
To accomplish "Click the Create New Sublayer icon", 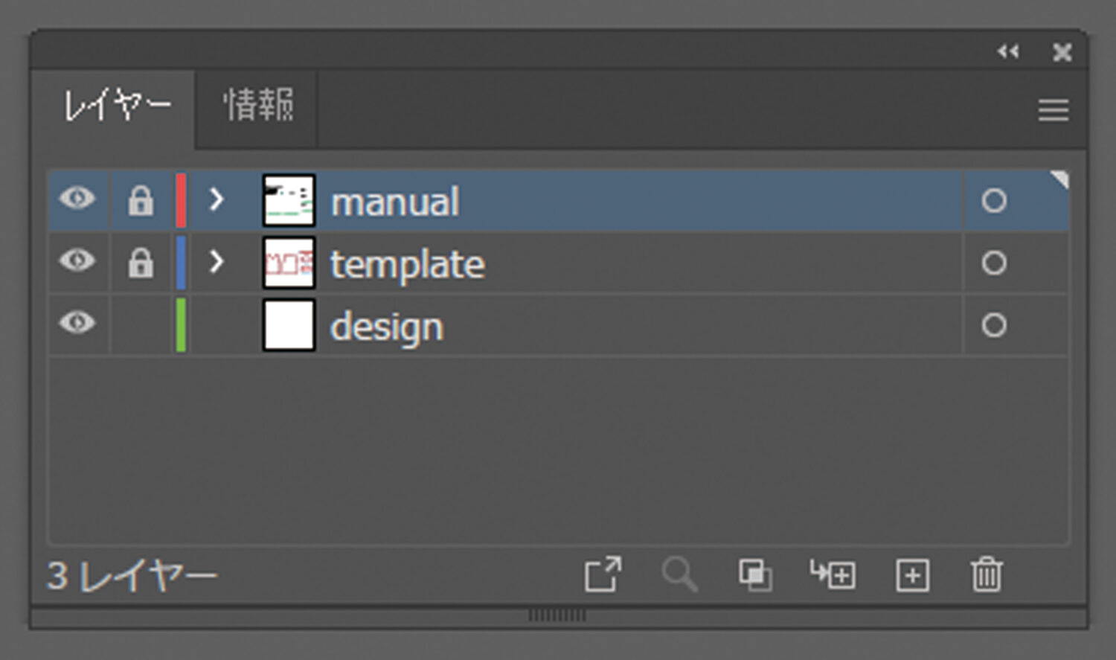I will point(833,574).
